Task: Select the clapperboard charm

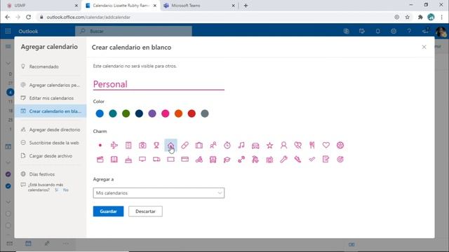Action: point(100,160)
